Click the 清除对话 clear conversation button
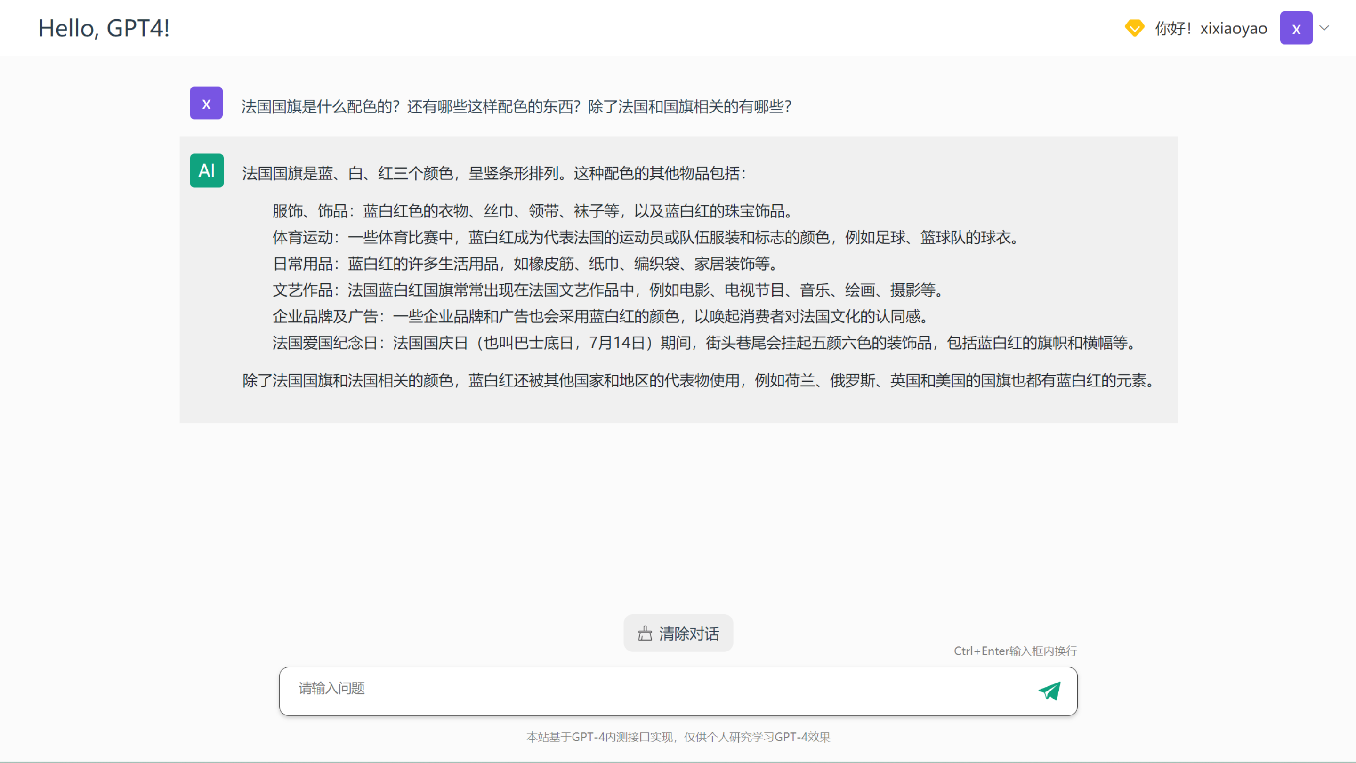Screen dimensions: 1356x763 [678, 633]
